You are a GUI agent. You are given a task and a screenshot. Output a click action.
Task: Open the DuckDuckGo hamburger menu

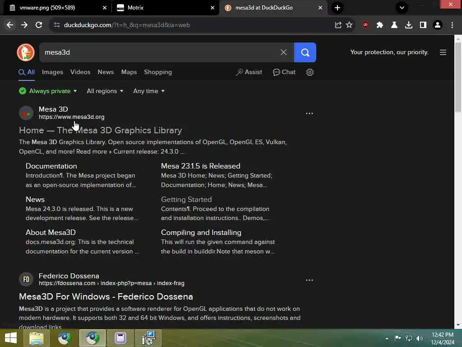[x=443, y=52]
